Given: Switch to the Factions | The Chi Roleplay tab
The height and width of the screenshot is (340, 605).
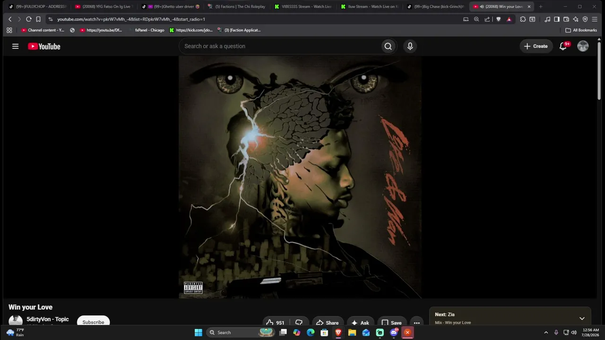Looking at the screenshot, I should 236,7.
